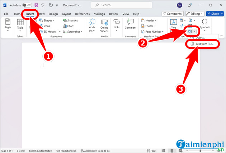Click inside the blank document page
Image resolution: width=226 pixels, height=153 pixels.
pyautogui.click(x=111, y=95)
